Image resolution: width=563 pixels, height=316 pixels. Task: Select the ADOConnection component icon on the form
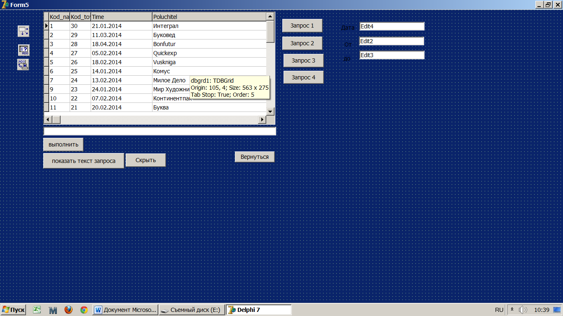pyautogui.click(x=23, y=64)
